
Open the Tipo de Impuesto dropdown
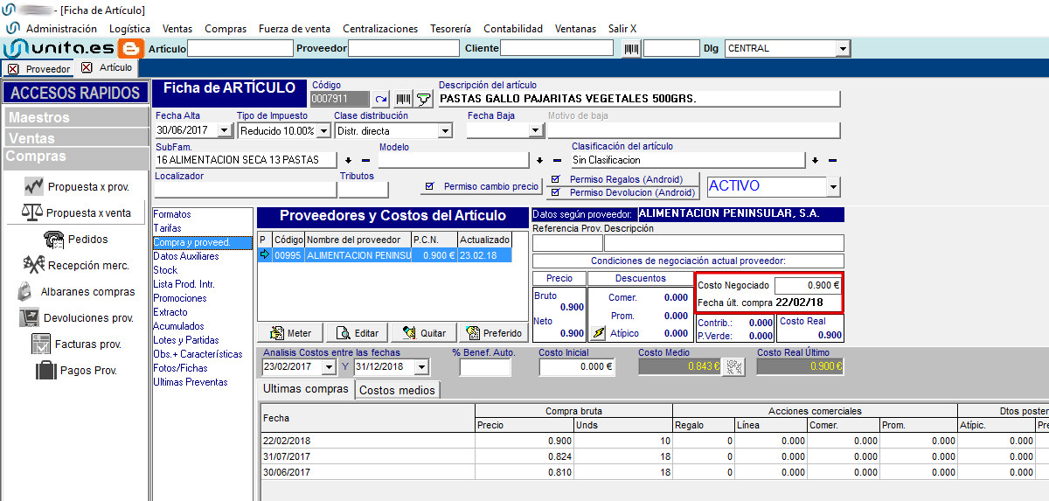tap(322, 130)
